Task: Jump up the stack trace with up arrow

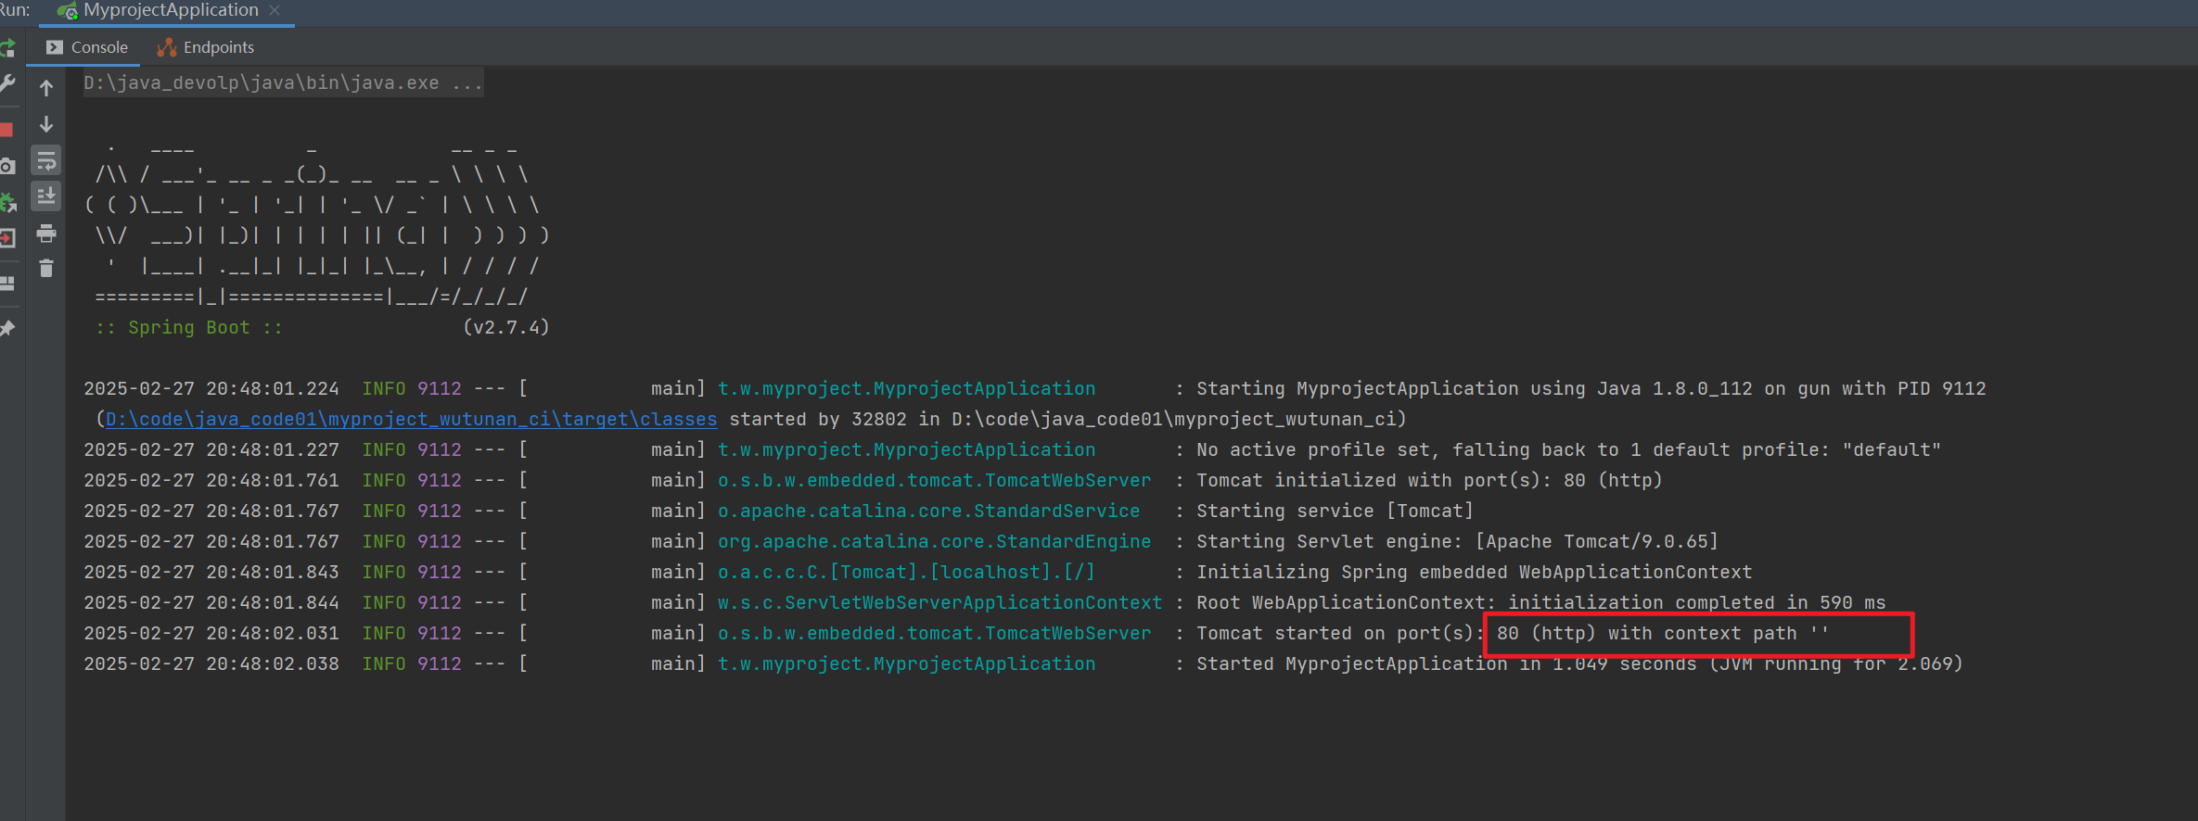Action: pyautogui.click(x=46, y=88)
